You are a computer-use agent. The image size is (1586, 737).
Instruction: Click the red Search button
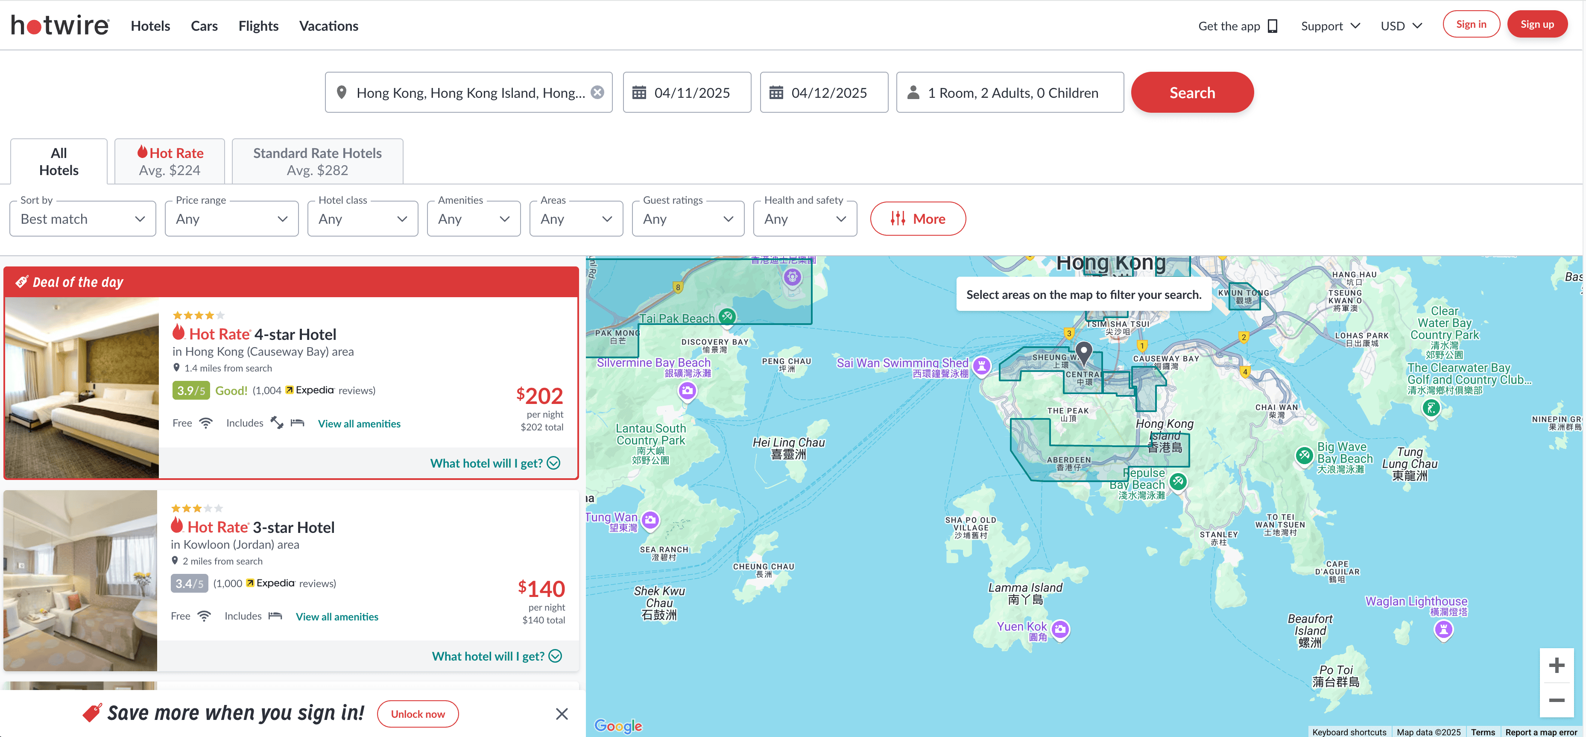pos(1191,92)
